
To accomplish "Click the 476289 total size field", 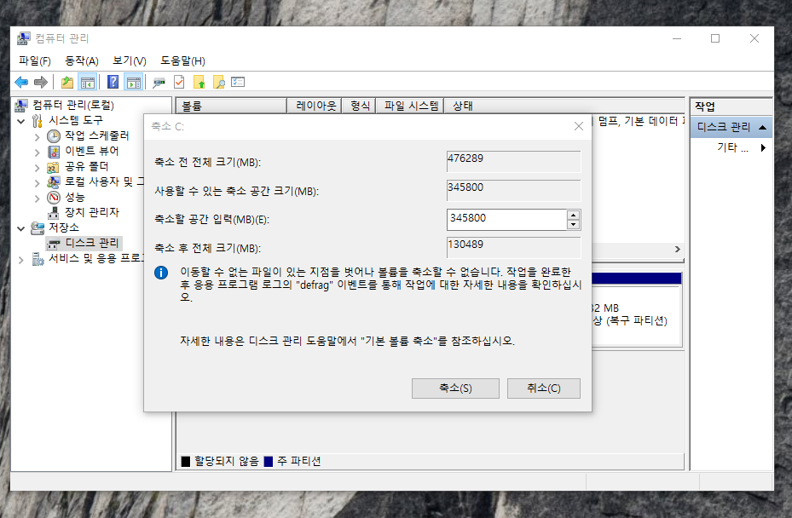I will coord(514,162).
